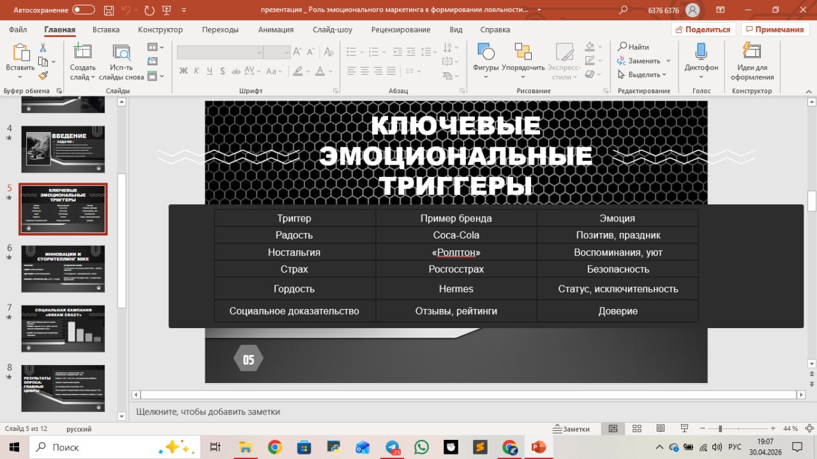Start the slide show from status bar
This screenshot has height=459, width=817.
point(684,428)
